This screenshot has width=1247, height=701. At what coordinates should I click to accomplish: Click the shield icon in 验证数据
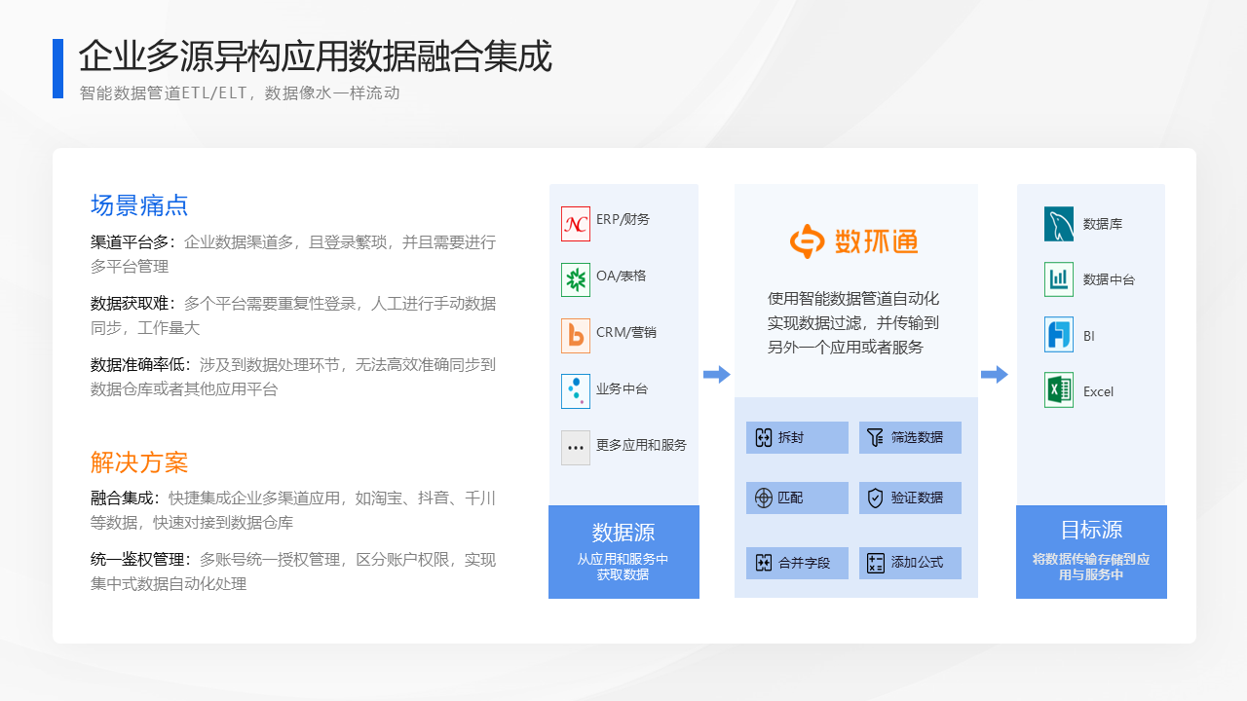click(876, 498)
